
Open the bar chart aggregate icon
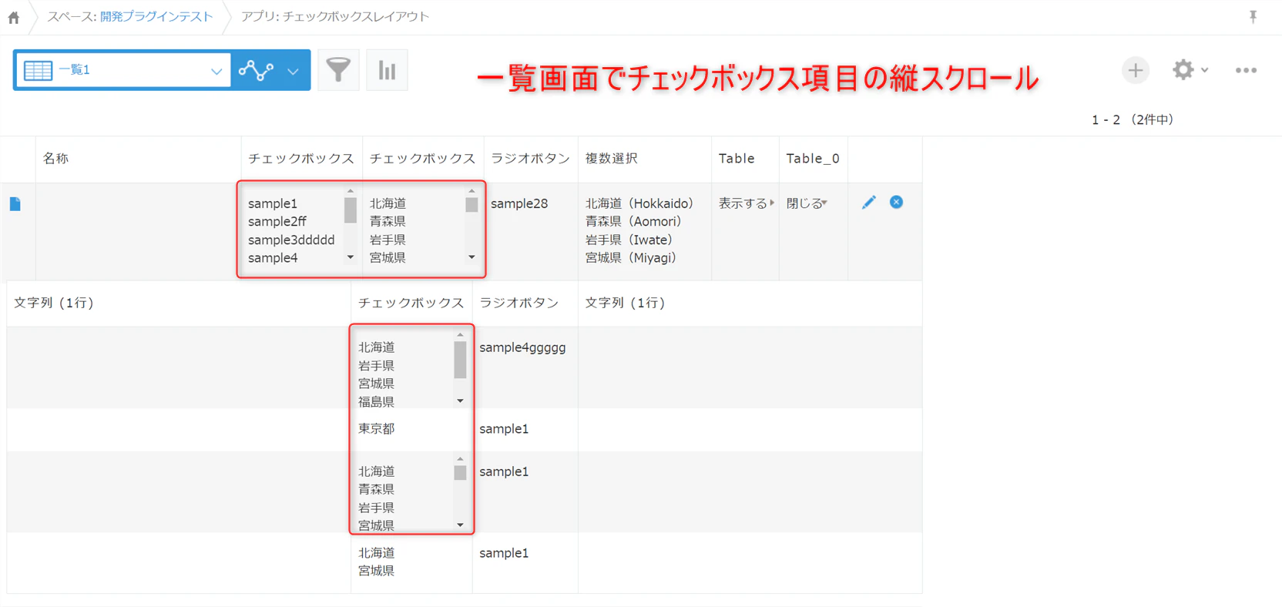(387, 70)
